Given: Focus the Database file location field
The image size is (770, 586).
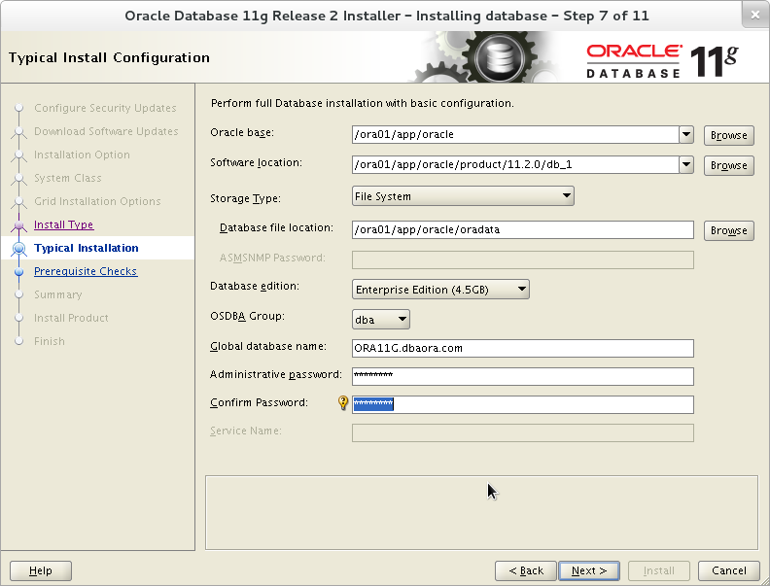Looking at the screenshot, I should (522, 229).
